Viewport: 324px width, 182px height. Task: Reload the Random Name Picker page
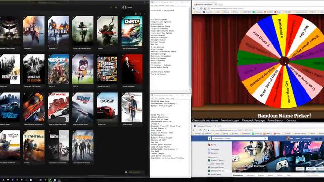pos(201,8)
